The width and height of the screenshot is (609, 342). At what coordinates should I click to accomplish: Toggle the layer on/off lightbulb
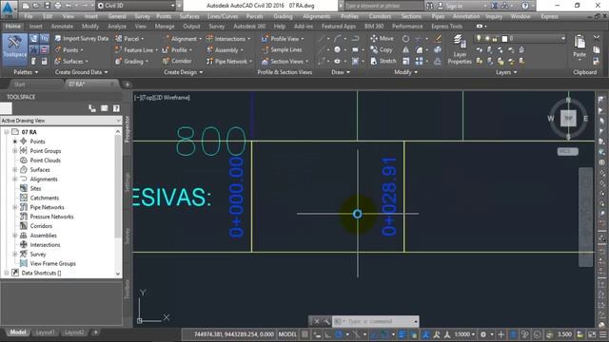click(x=479, y=38)
